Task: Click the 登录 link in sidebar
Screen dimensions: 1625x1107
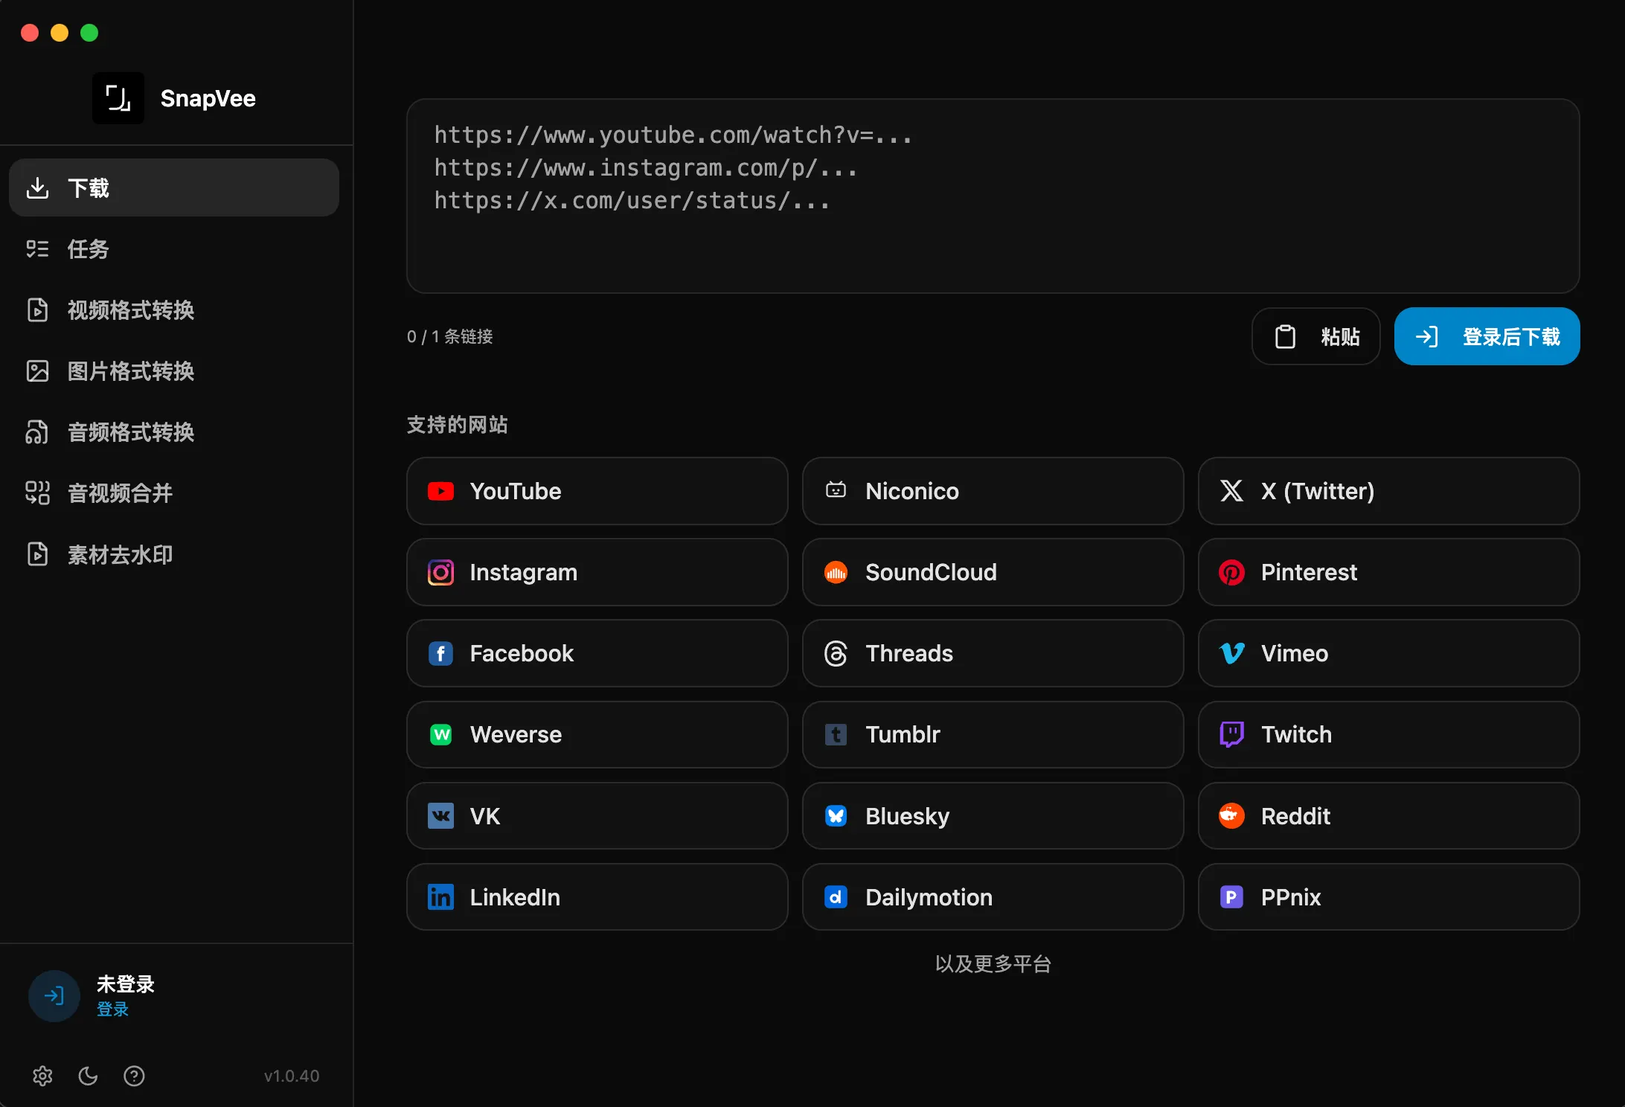Action: [x=112, y=1009]
